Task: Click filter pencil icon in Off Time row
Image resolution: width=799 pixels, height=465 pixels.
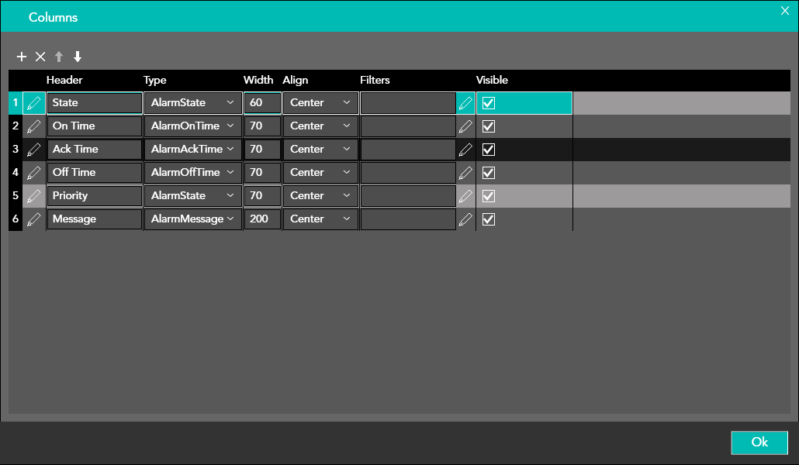Action: tap(465, 173)
